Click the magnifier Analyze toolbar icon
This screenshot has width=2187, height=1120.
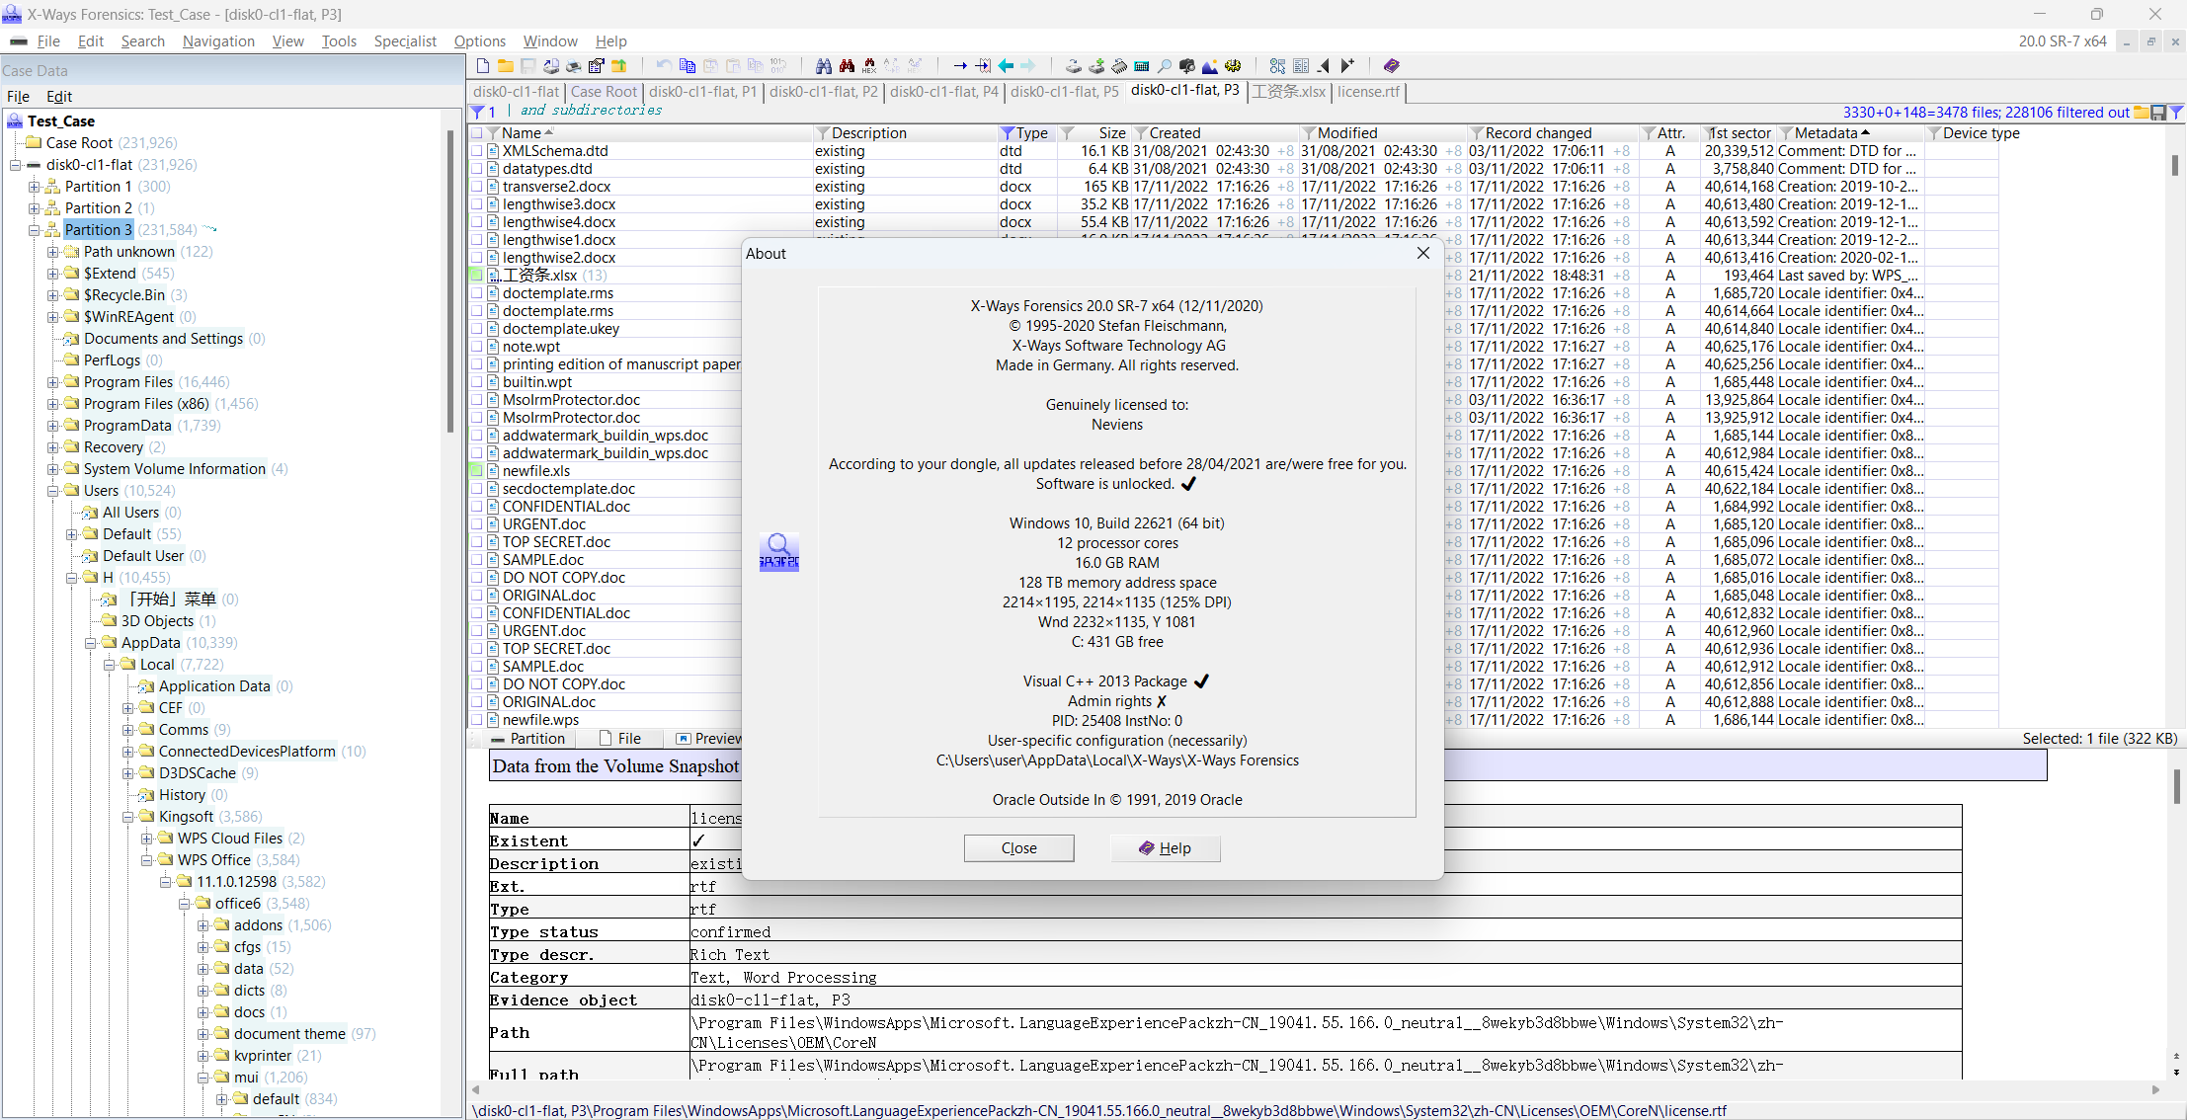[x=1165, y=66]
